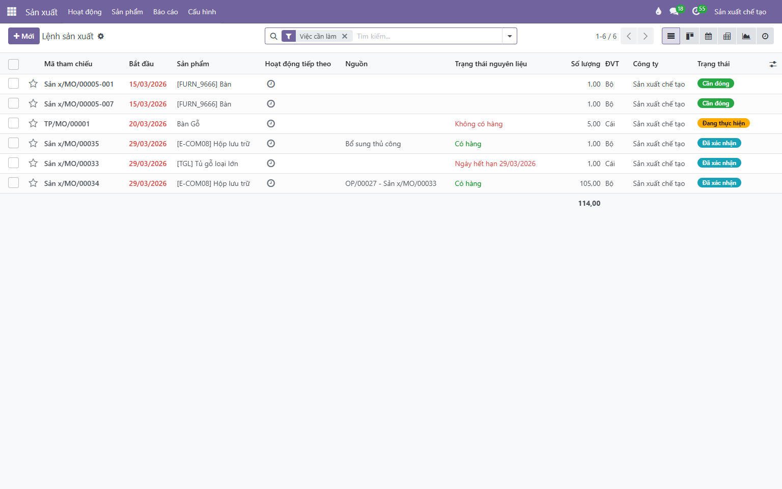Image resolution: width=782 pixels, height=489 pixels.
Task: Tick checkbox for Sản x/MO/00033
Action: pyautogui.click(x=14, y=163)
